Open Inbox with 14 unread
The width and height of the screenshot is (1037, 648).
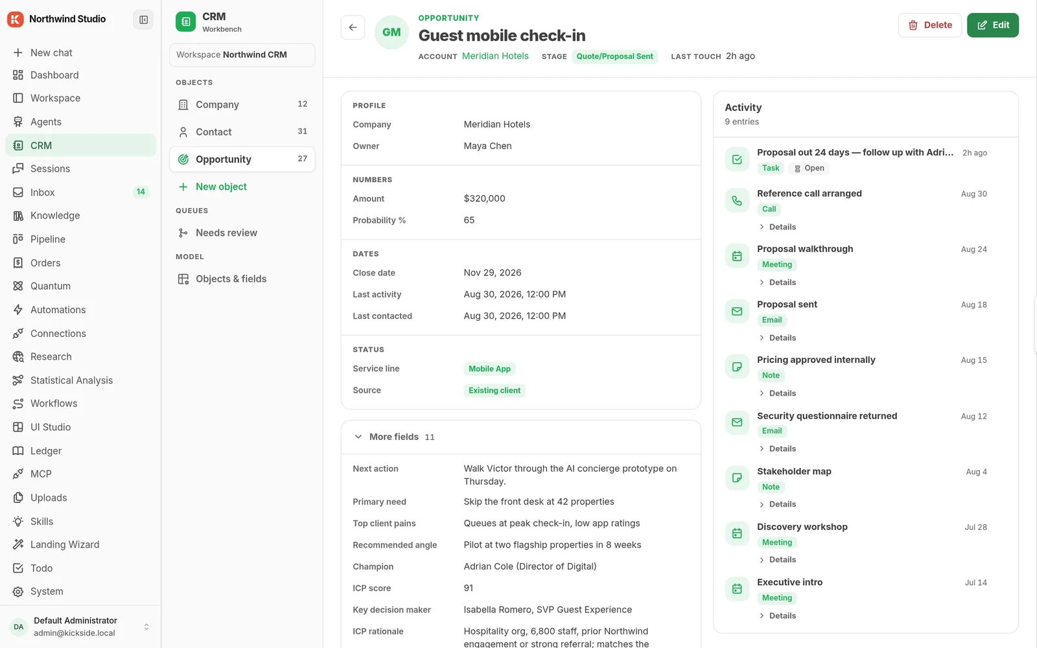(x=80, y=192)
